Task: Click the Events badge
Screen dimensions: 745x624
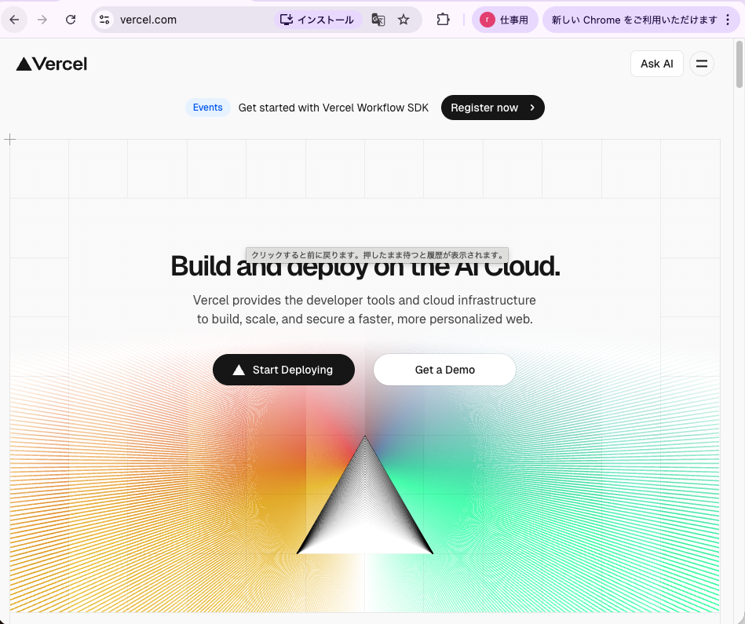Action: [x=207, y=108]
